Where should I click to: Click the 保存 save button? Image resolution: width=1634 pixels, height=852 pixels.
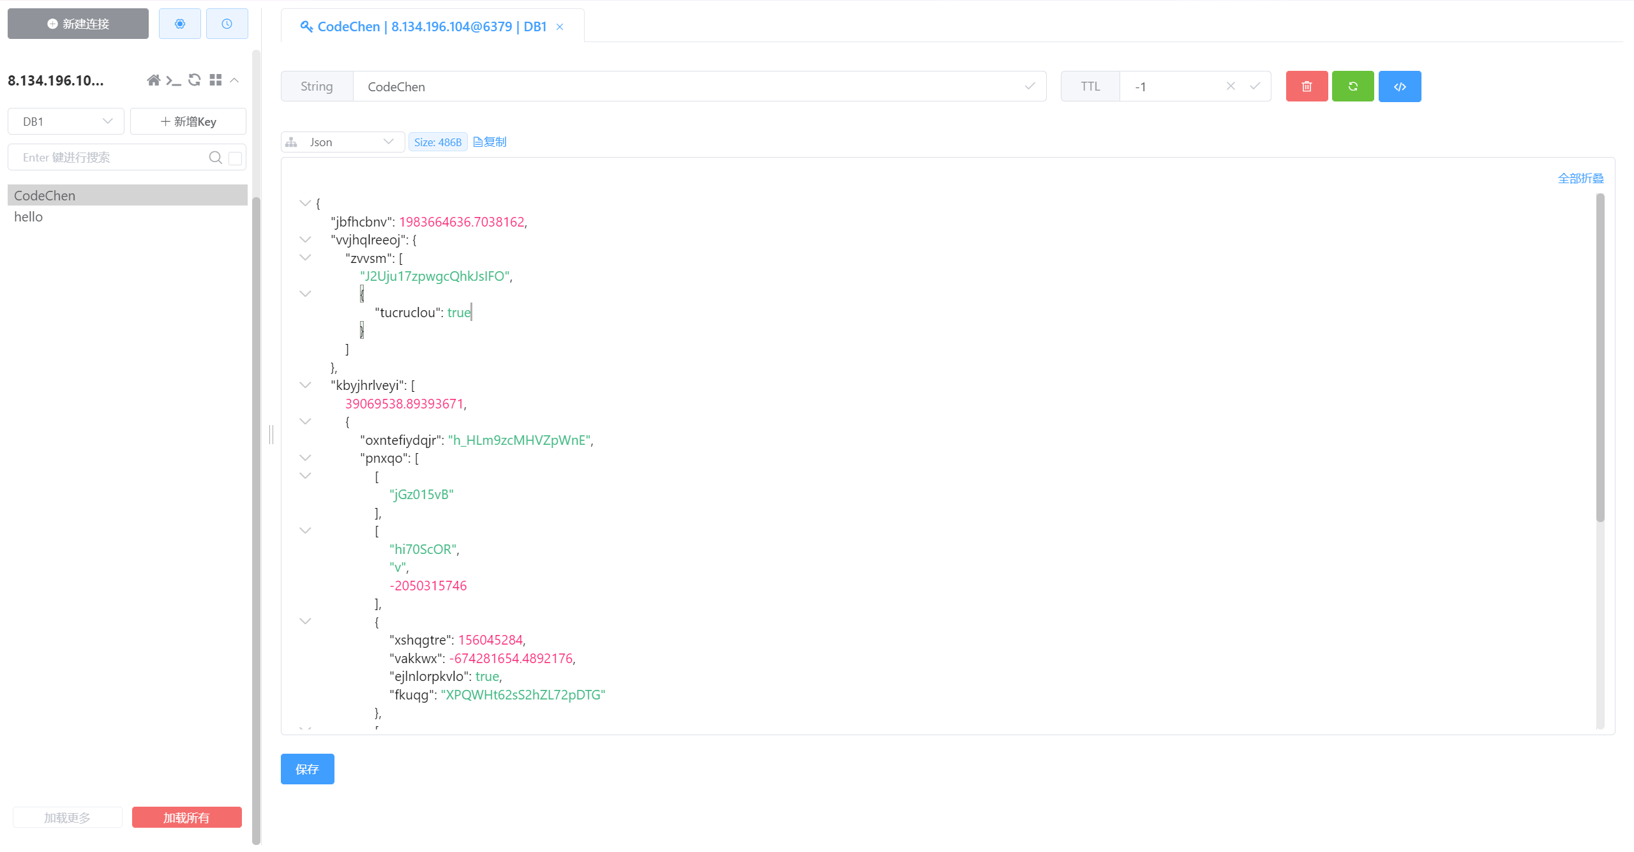click(x=307, y=769)
